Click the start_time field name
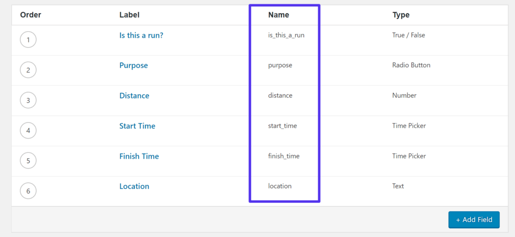 283,126
